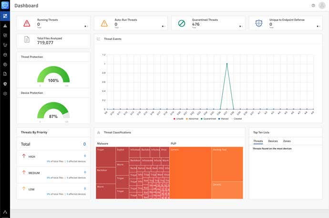Open the Dashboard icon in the sidebar

click(x=5, y=16)
